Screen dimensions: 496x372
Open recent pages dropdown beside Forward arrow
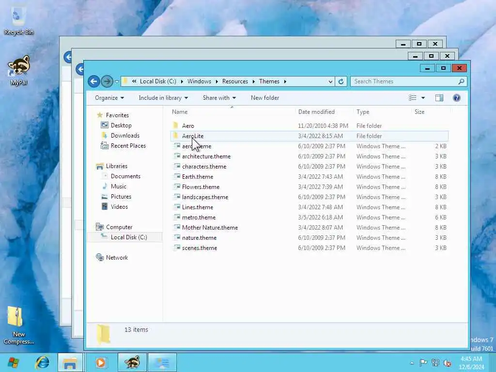[x=117, y=81]
